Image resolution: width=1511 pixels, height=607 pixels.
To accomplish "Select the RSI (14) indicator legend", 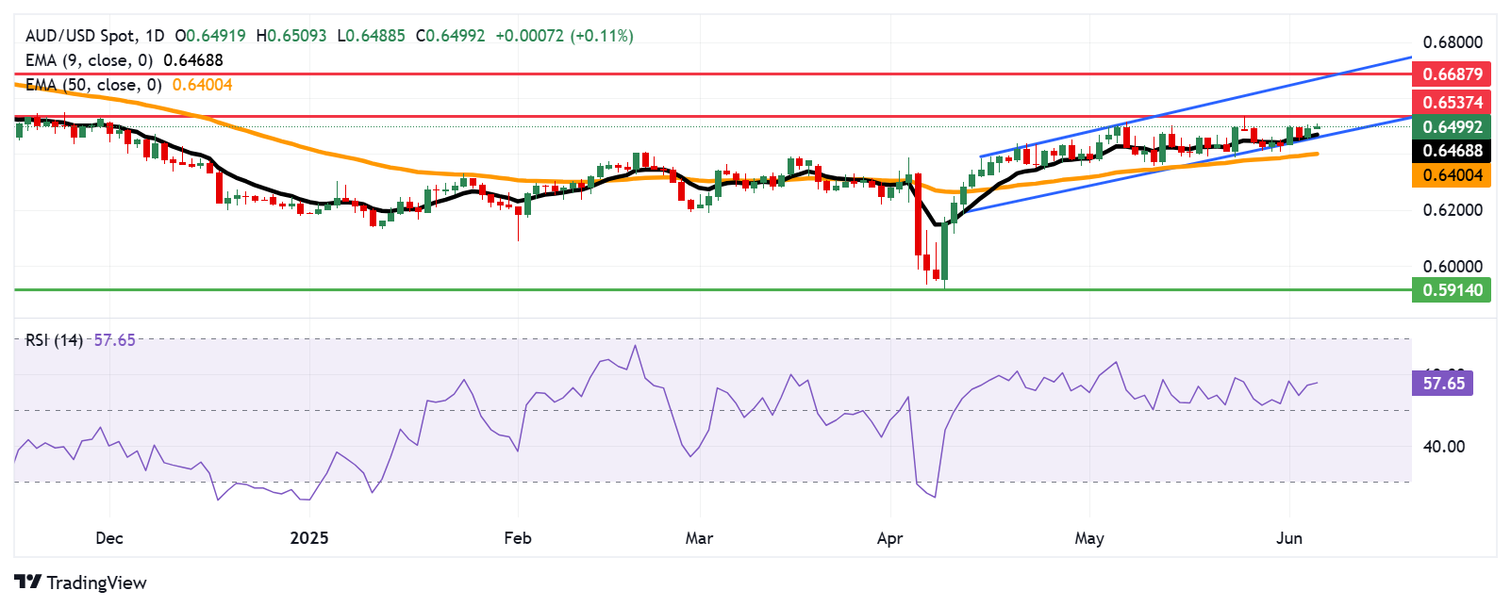I will 54,340.
